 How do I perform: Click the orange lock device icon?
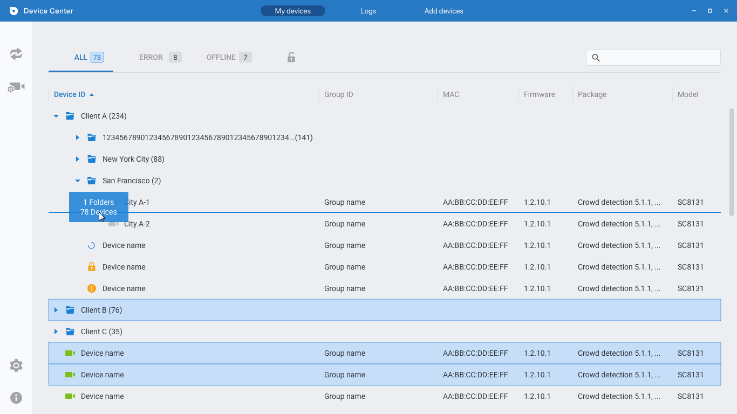click(x=92, y=267)
